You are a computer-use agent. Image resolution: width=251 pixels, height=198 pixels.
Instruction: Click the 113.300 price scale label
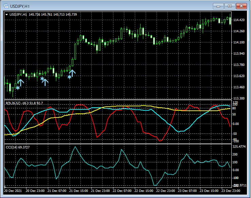click(239, 98)
